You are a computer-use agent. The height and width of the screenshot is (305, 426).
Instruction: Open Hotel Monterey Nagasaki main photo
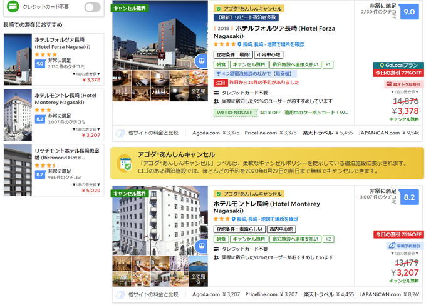pos(160,220)
